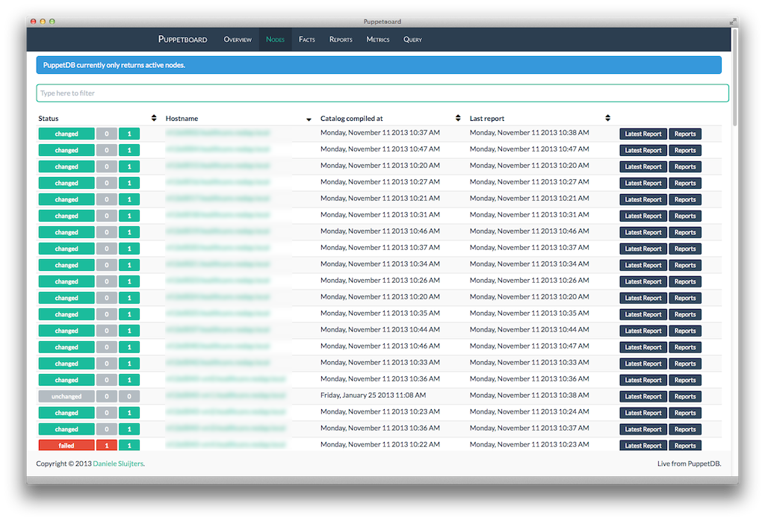
Task: Open the Metrics page
Action: [x=378, y=40]
